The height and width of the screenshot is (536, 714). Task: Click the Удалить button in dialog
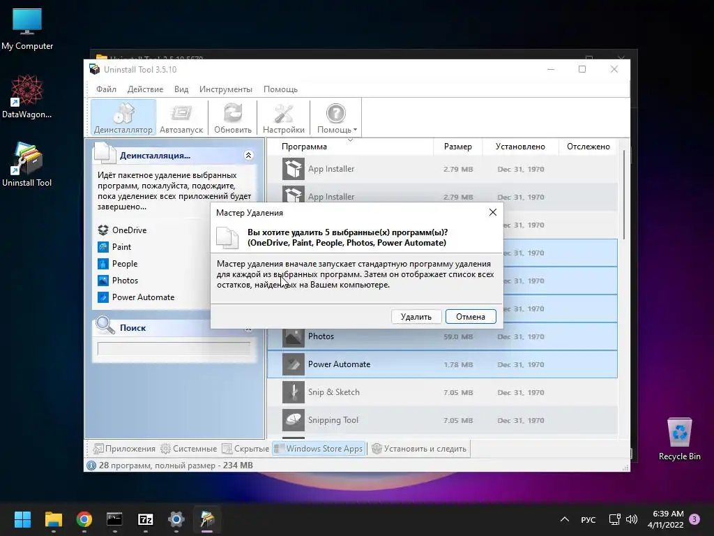[x=416, y=317]
